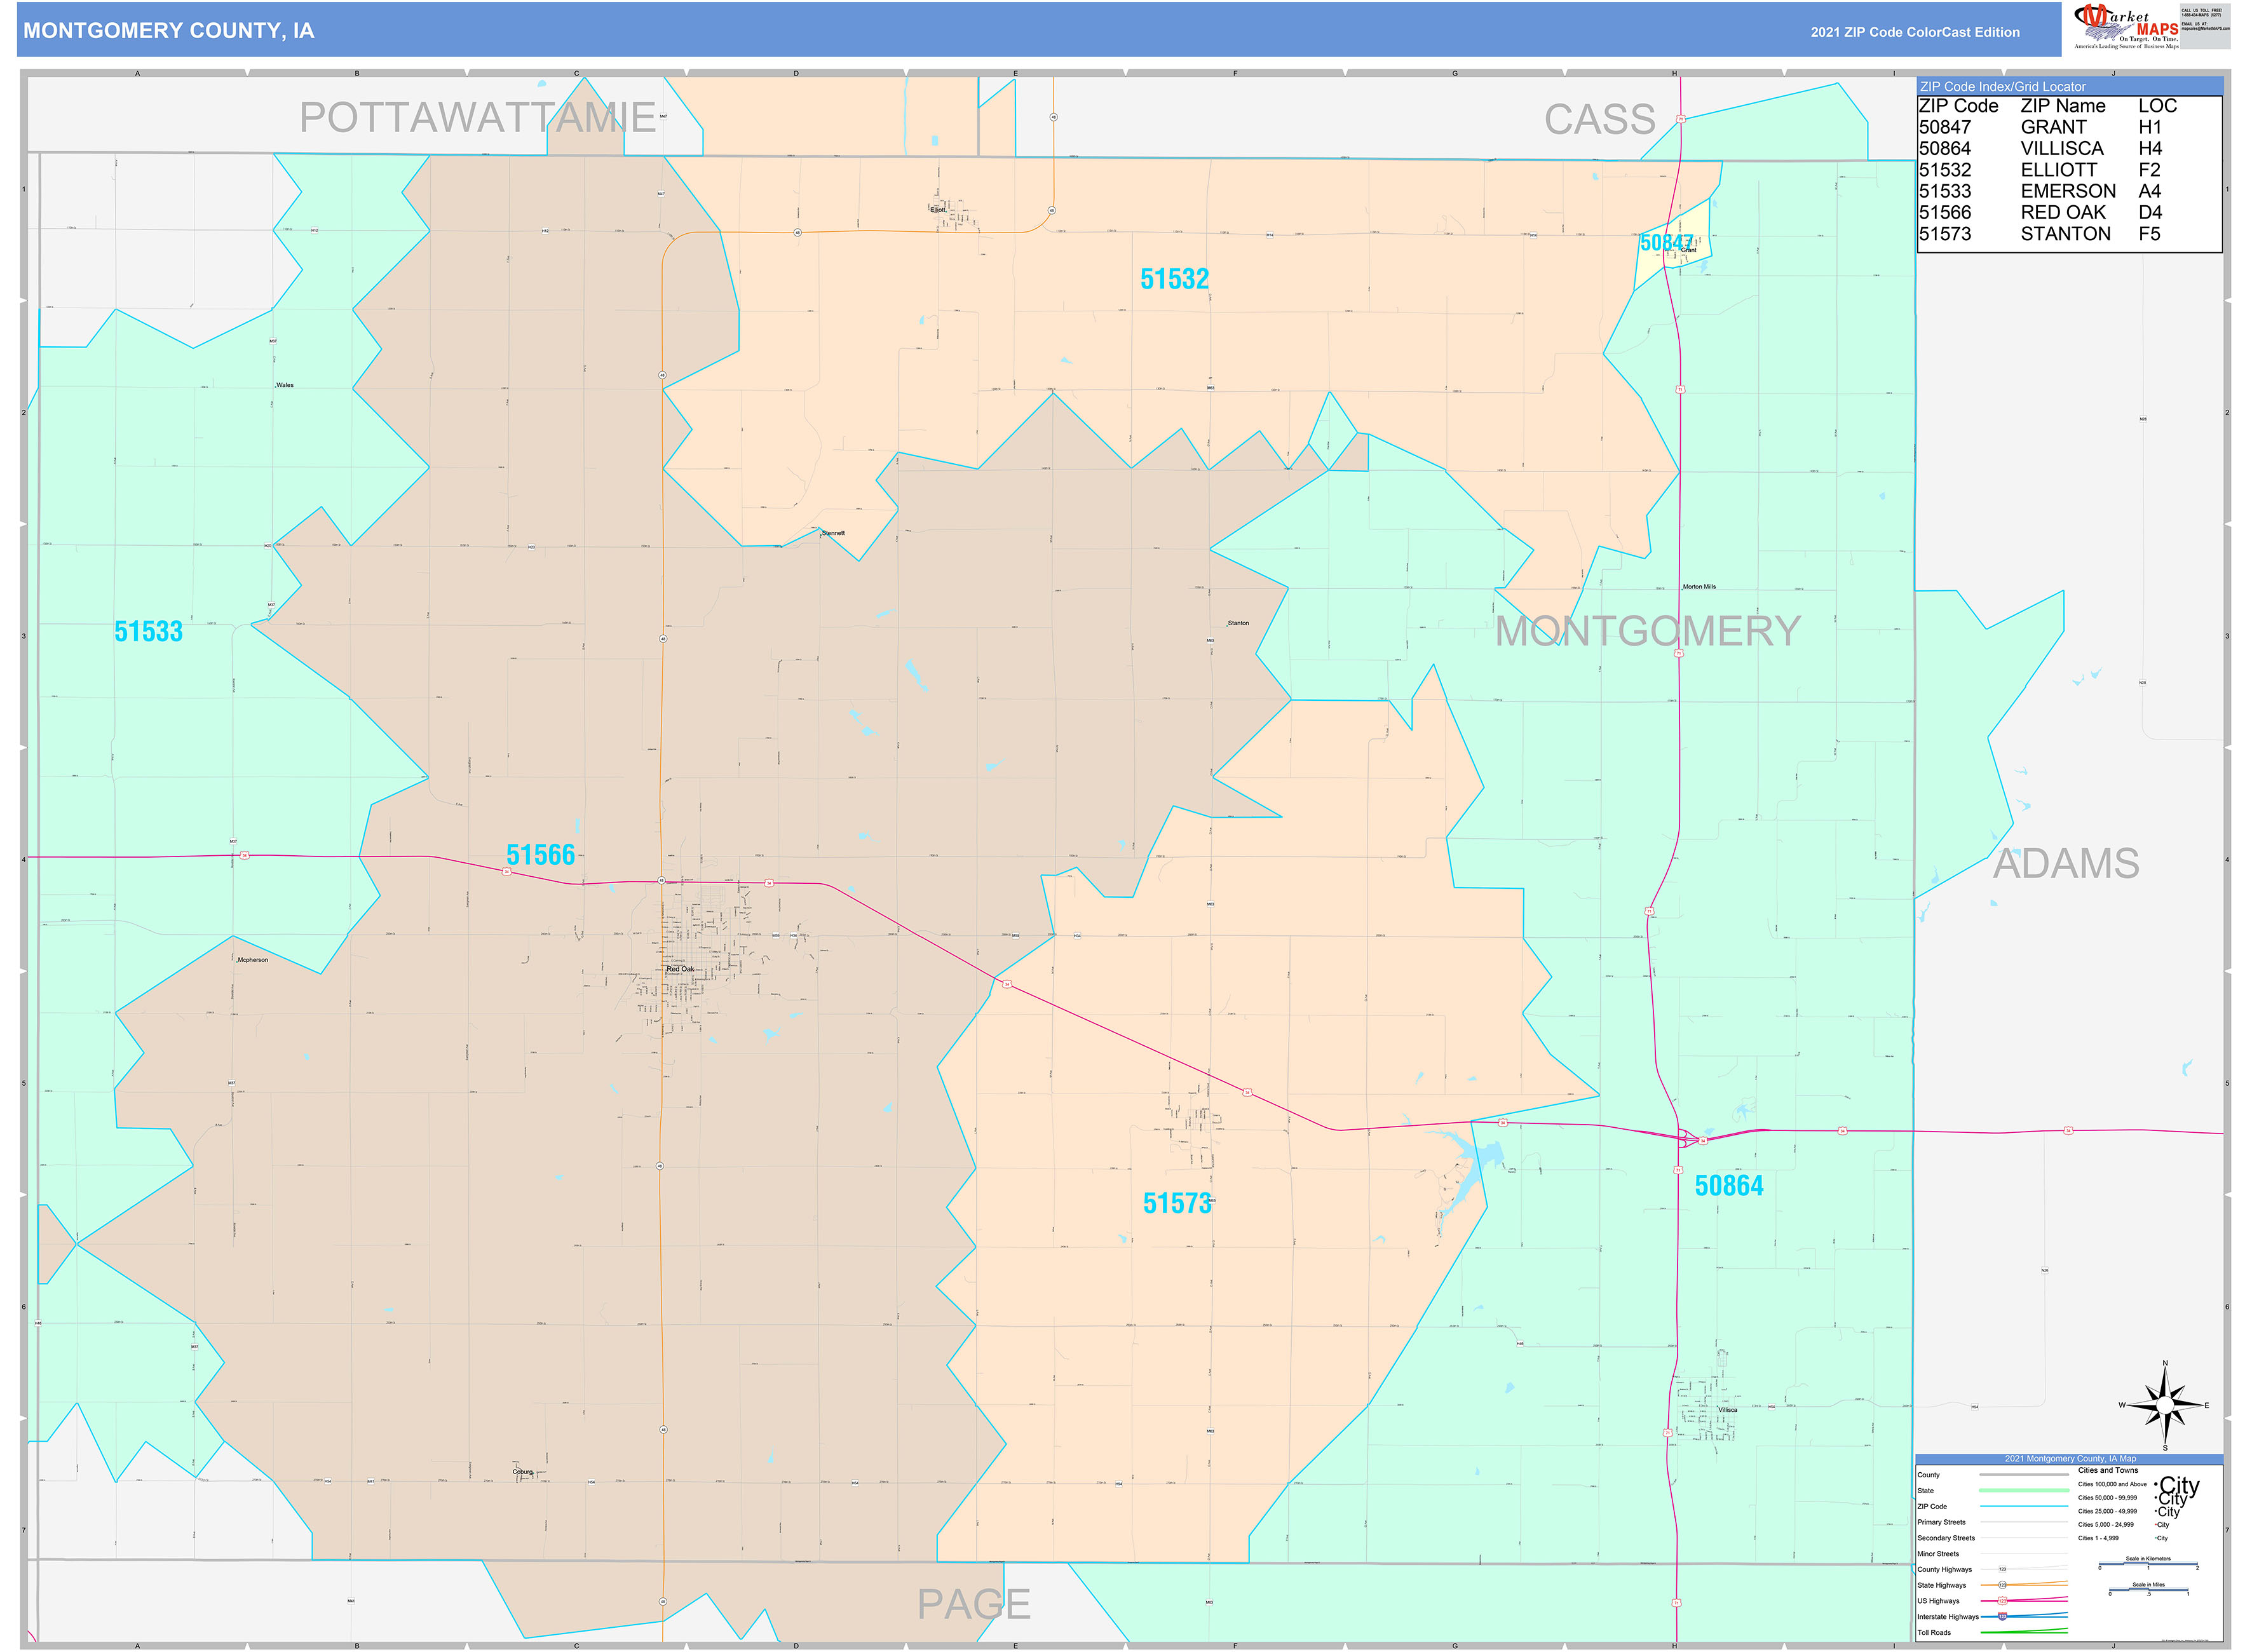Click the Scale in Miles bar
This screenshot has width=2245, height=1652.
(x=2149, y=1589)
